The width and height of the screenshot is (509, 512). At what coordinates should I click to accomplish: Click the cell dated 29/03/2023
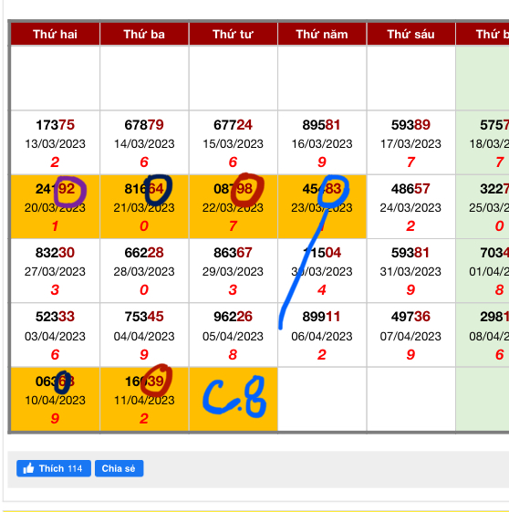(233, 271)
